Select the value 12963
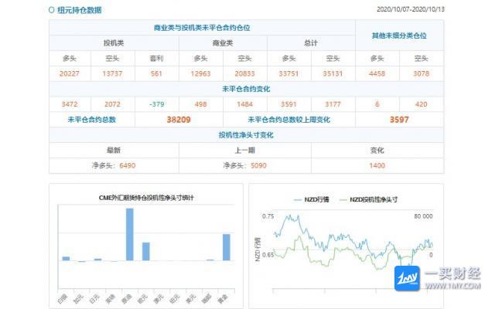The image size is (495, 309). [200, 73]
